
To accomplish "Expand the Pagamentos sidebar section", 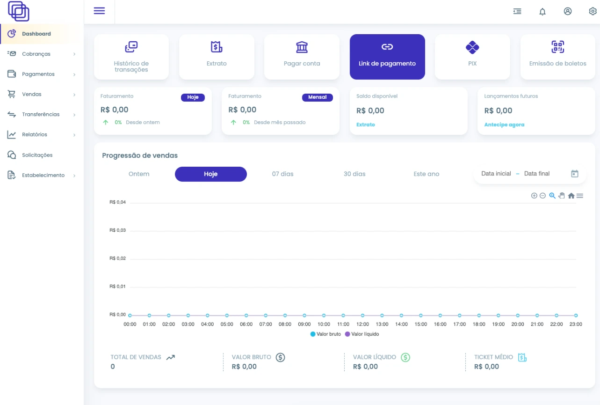I will [x=38, y=74].
